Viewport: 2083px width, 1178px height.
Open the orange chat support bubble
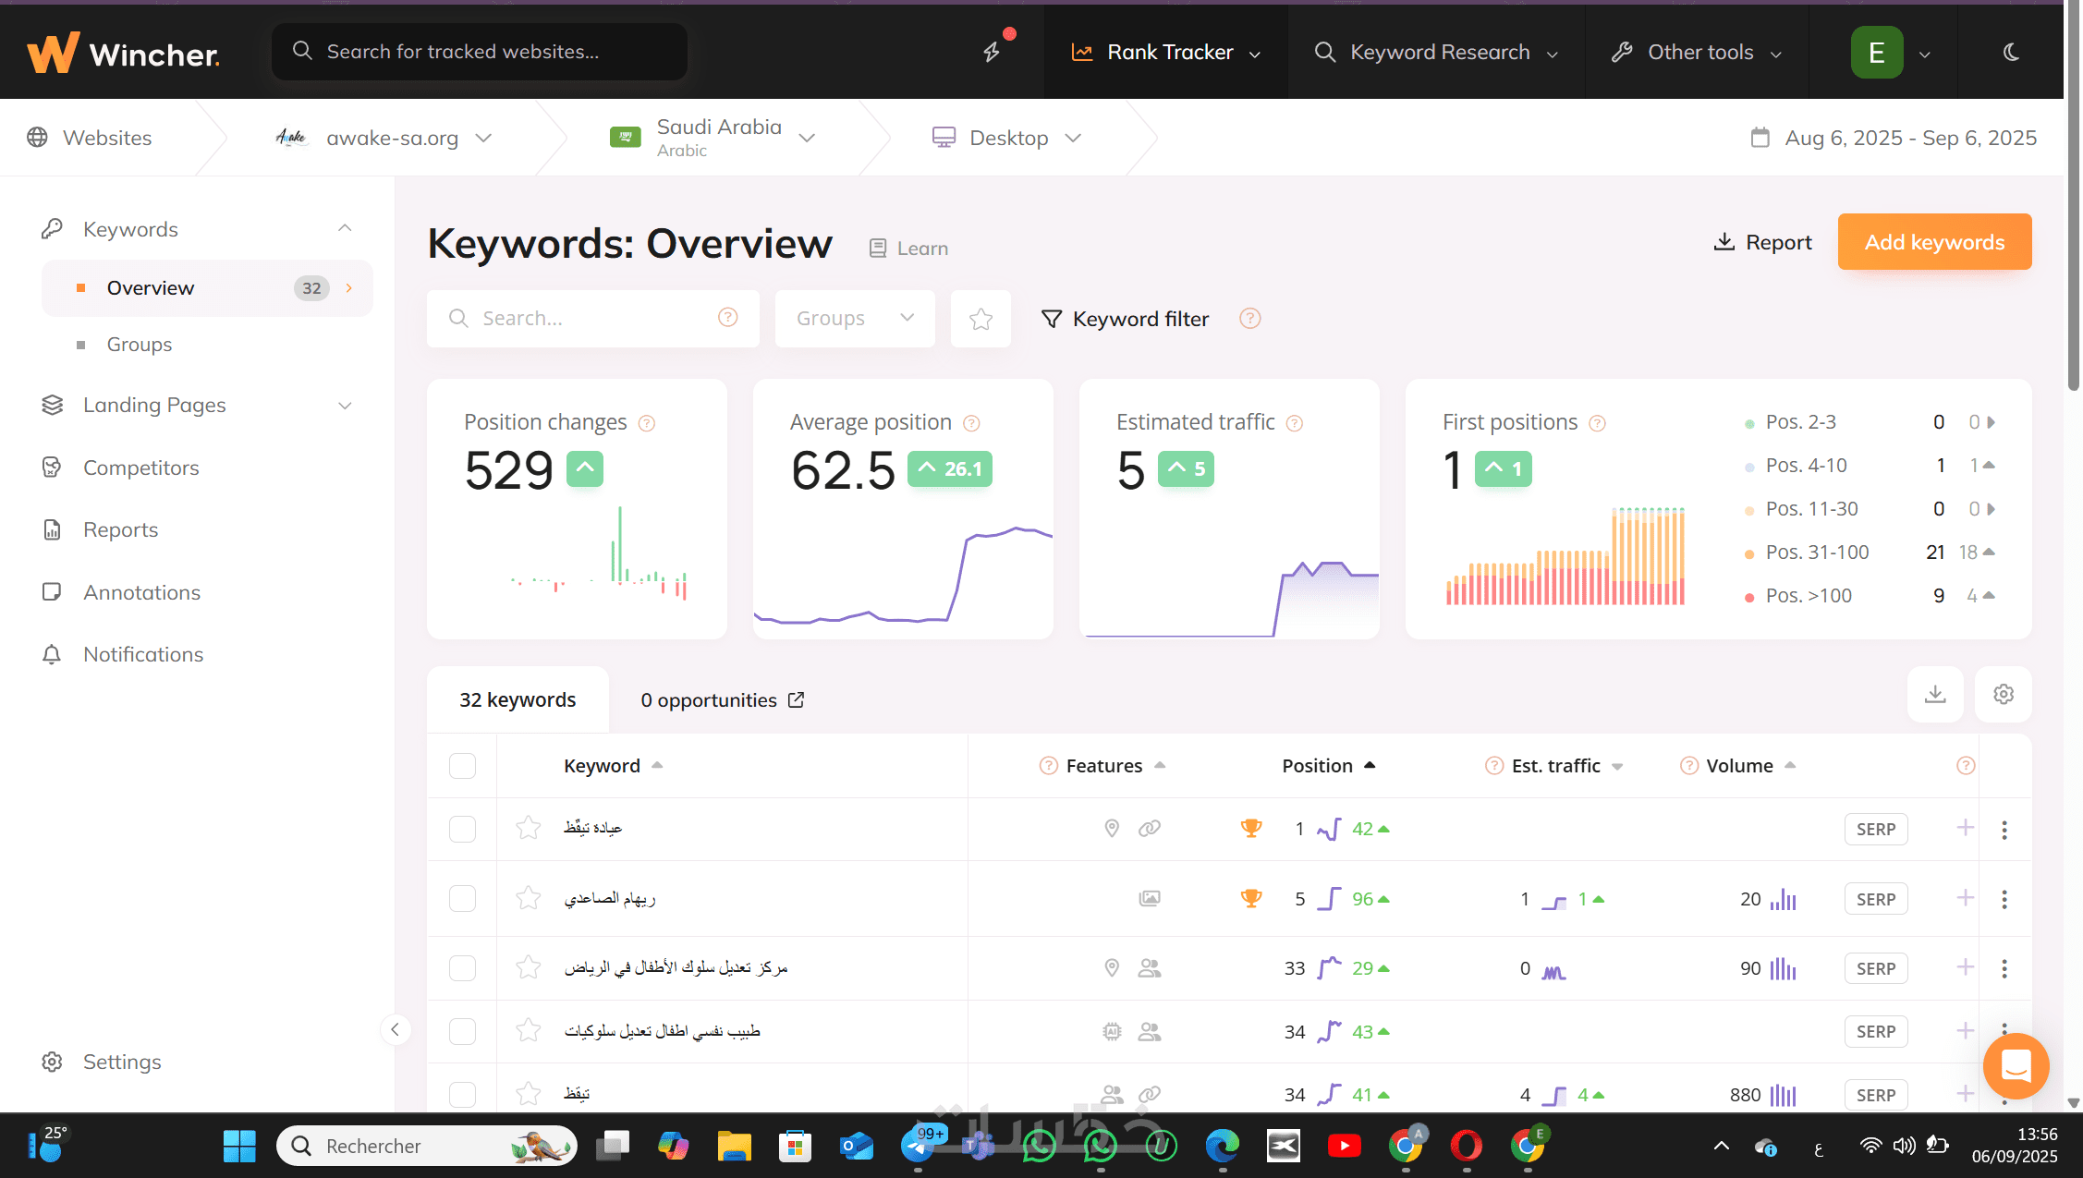(2016, 1065)
